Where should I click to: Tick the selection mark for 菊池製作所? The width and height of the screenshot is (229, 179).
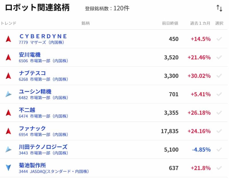(219, 168)
